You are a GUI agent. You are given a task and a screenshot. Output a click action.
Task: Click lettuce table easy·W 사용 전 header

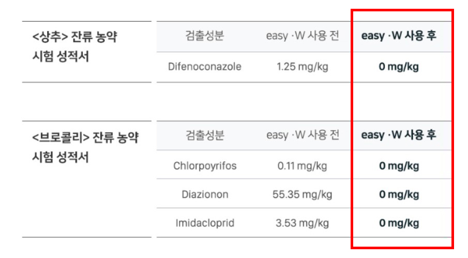pos(303,36)
